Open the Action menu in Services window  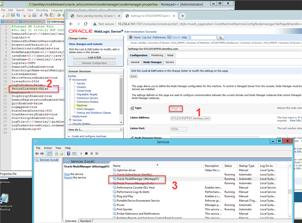click(48, 148)
